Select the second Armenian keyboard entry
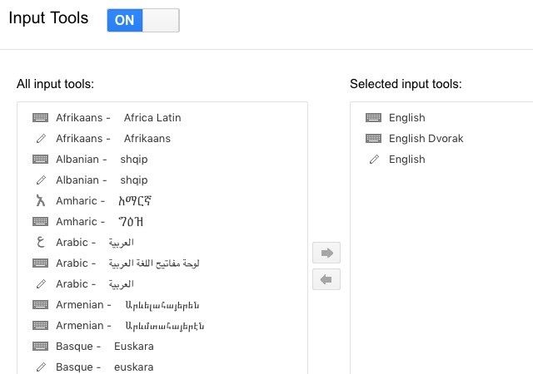 [x=130, y=326]
